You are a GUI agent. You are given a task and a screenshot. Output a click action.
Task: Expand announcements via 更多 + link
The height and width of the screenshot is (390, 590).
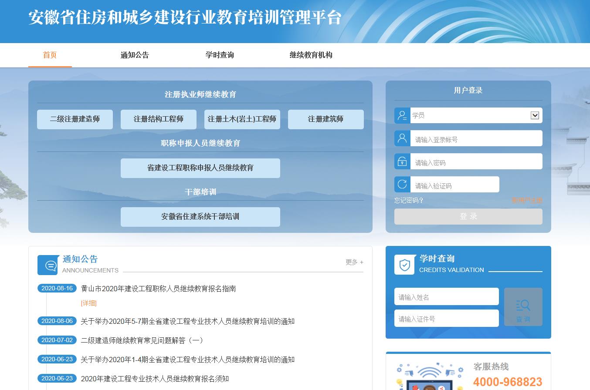click(354, 262)
